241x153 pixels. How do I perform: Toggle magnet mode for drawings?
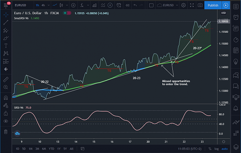click(6, 98)
